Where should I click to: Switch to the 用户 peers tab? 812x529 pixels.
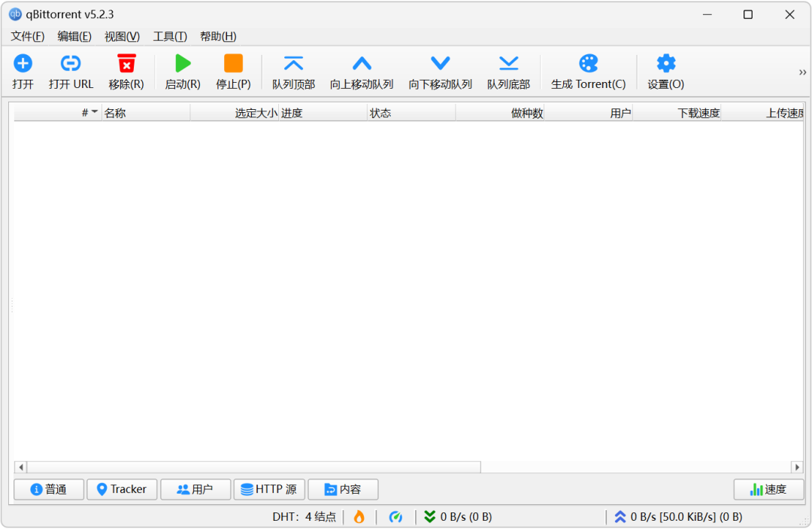(x=195, y=489)
